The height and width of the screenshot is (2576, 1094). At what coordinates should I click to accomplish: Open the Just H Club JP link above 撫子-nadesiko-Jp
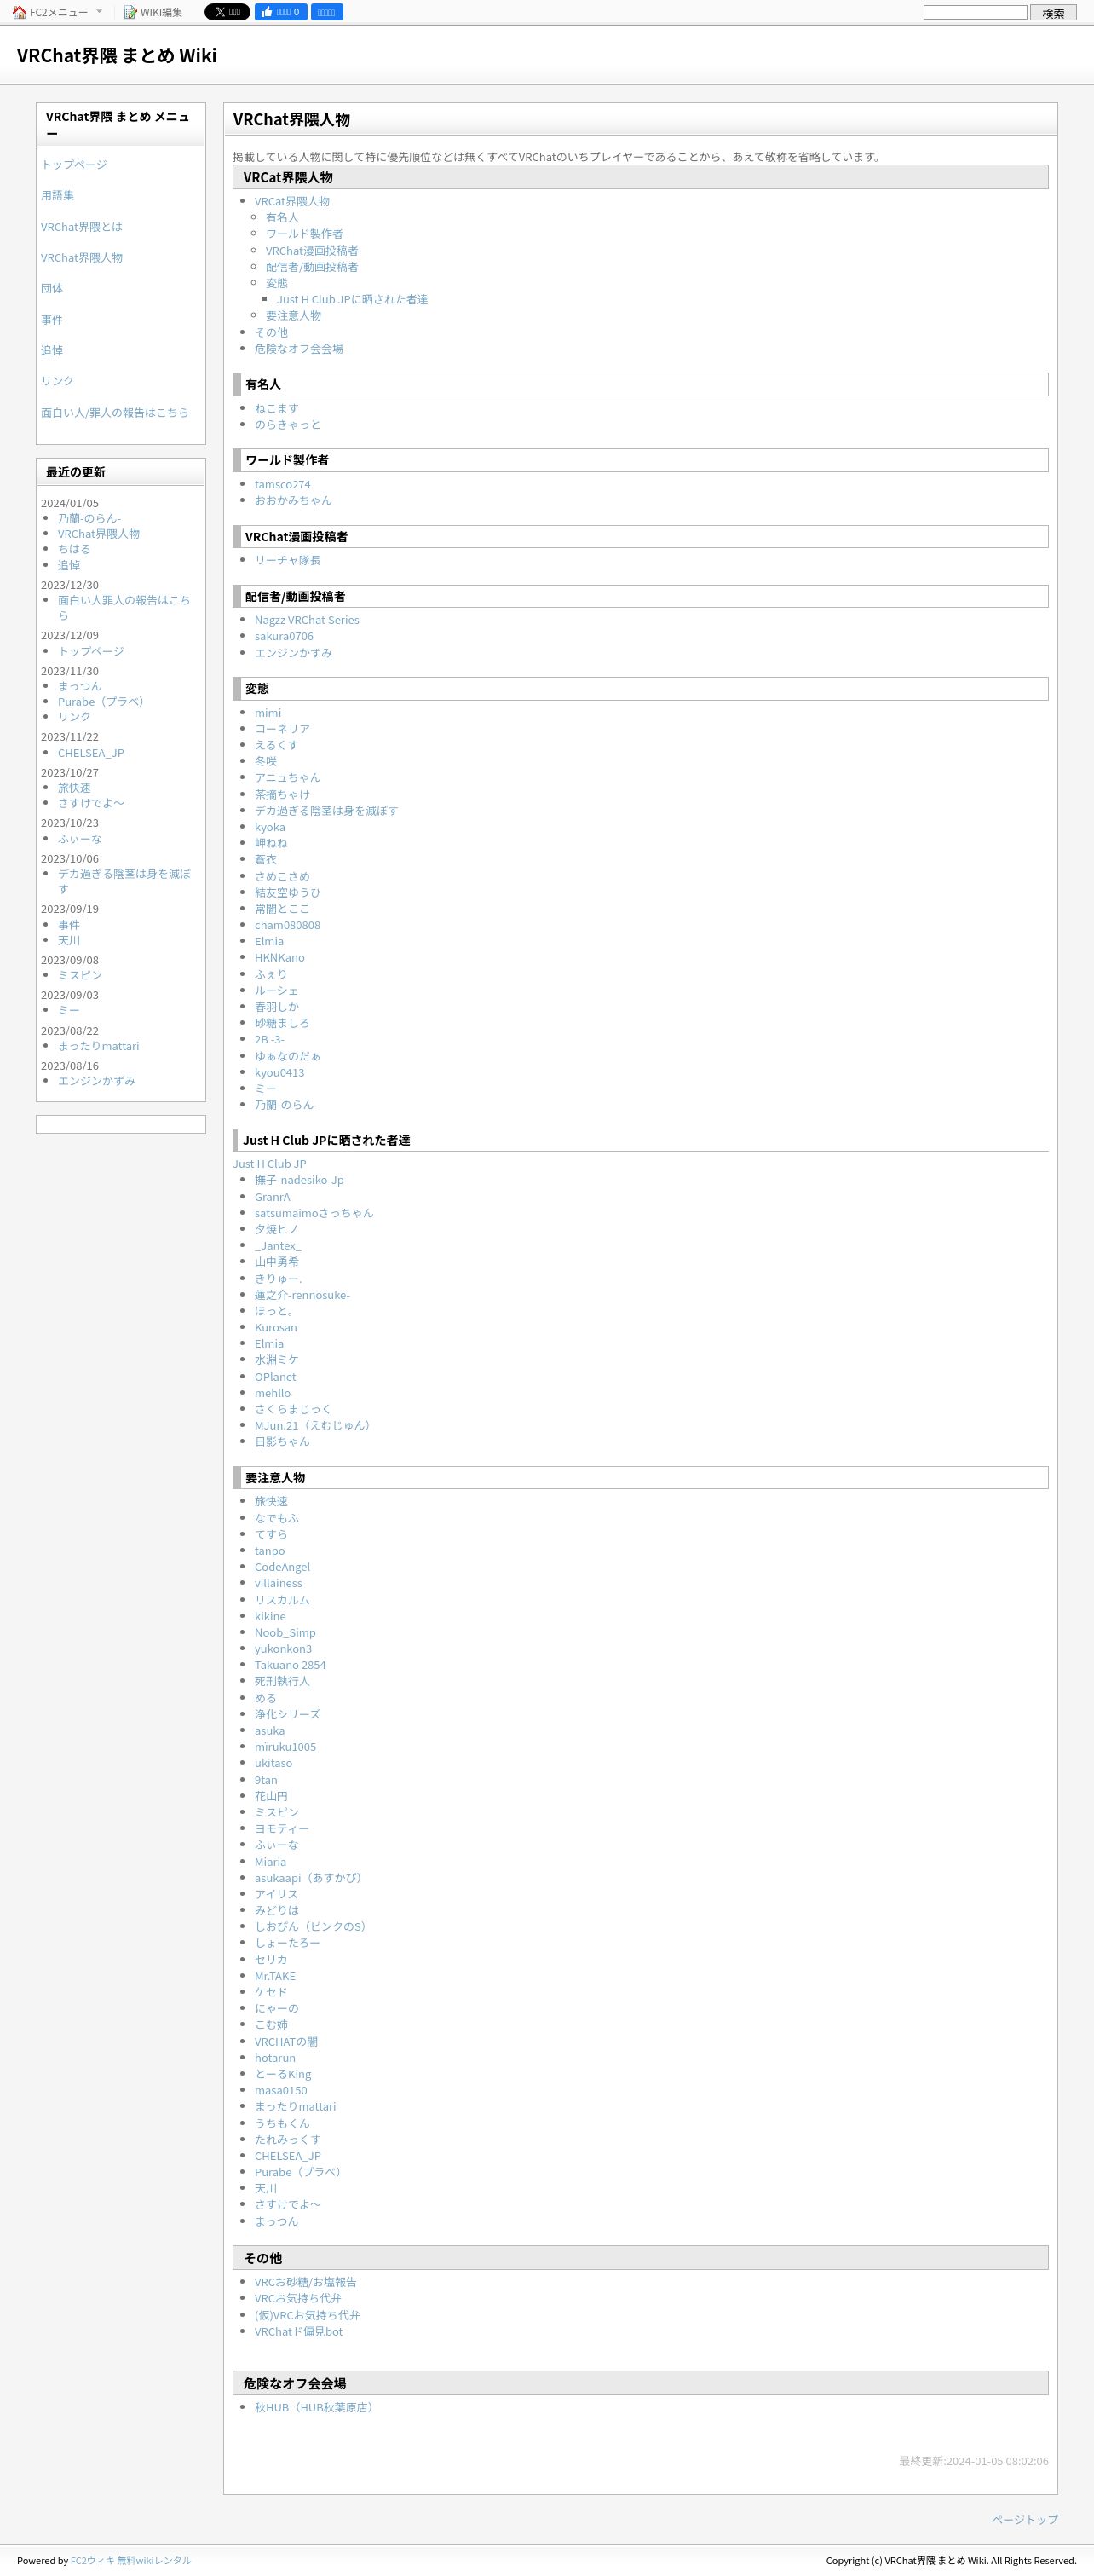pos(270,1164)
